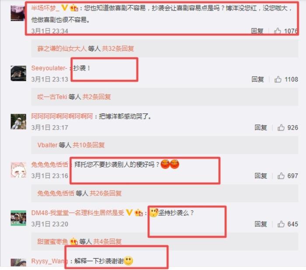306x270 pixels.
Task: Click verified V badge next to 半场坏梦_
Action: click(x=64, y=8)
